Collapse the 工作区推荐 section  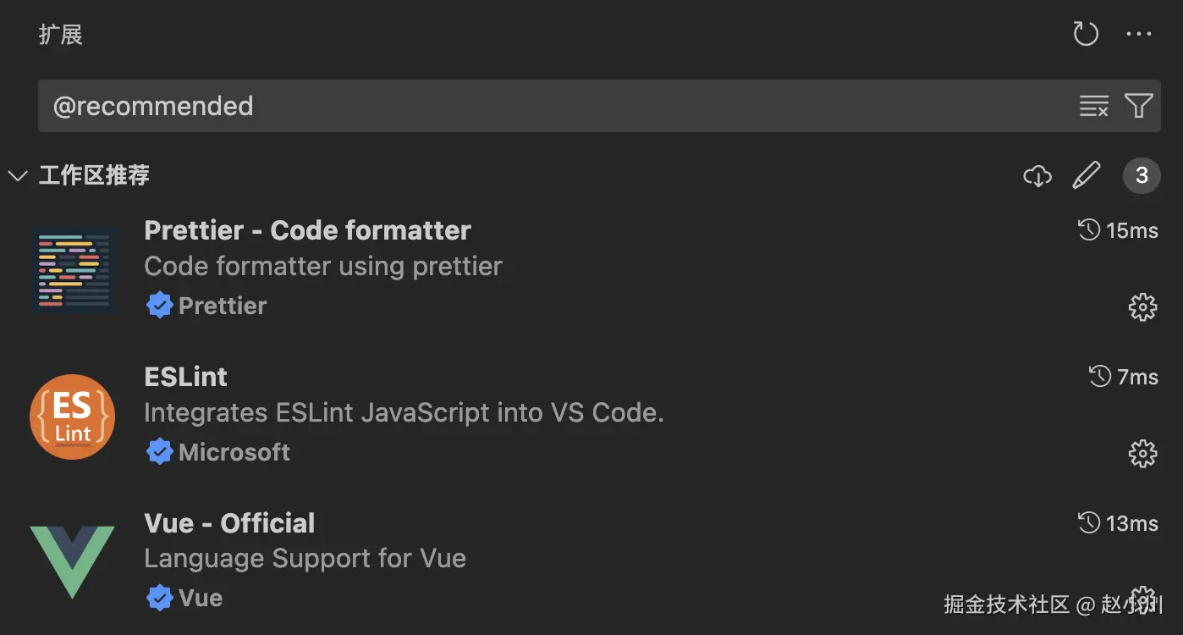click(x=17, y=175)
